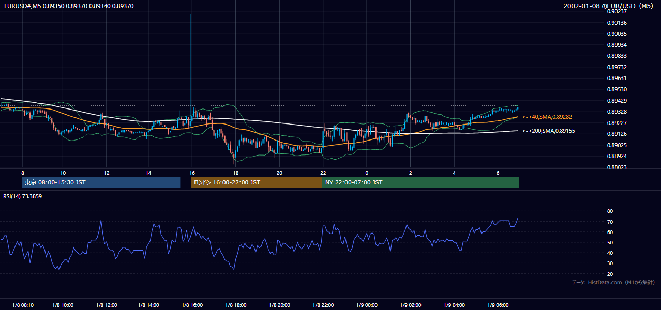661x310 pixels.
Task: Click bottom time label 1/8 22:00
Action: [x=323, y=305]
